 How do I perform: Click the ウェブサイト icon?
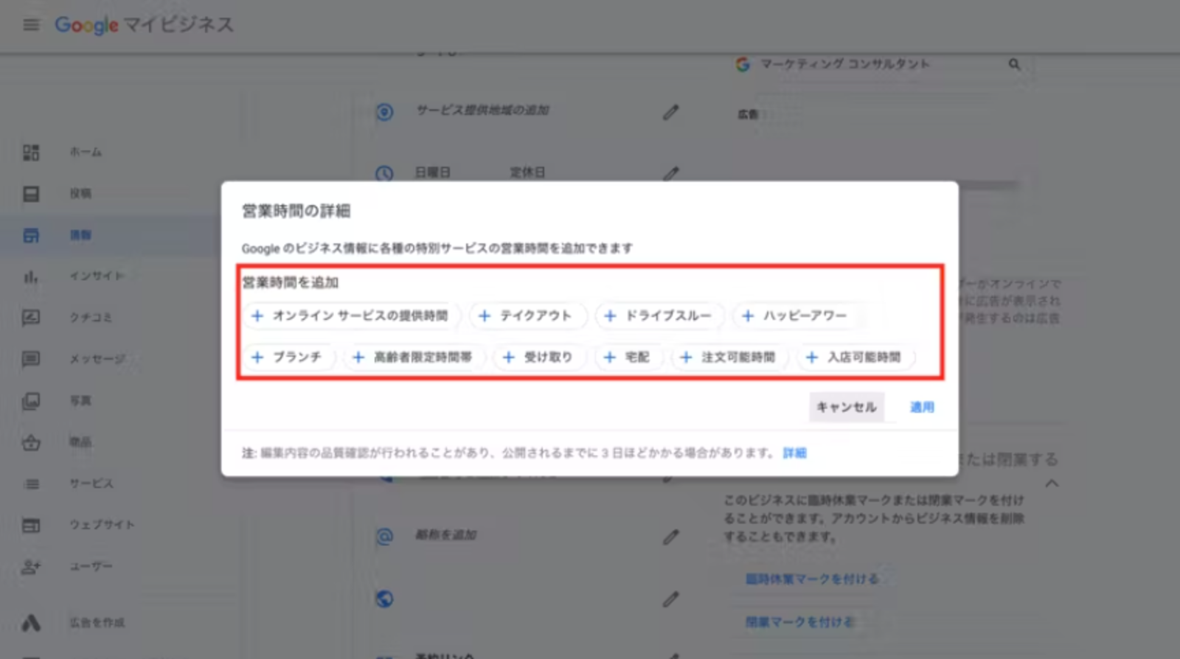click(x=31, y=526)
